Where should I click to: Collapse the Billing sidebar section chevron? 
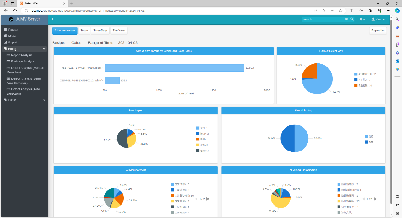pos(44,49)
